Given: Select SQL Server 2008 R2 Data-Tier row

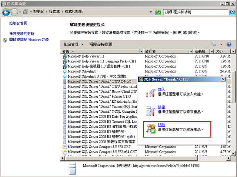Looking at the screenshot, I should (x=100, y=116).
